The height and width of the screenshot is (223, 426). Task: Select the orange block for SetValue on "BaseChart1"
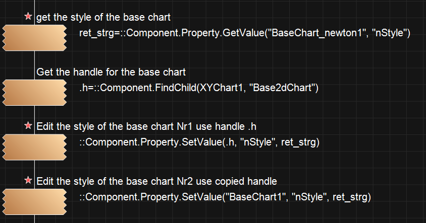pos(34,201)
